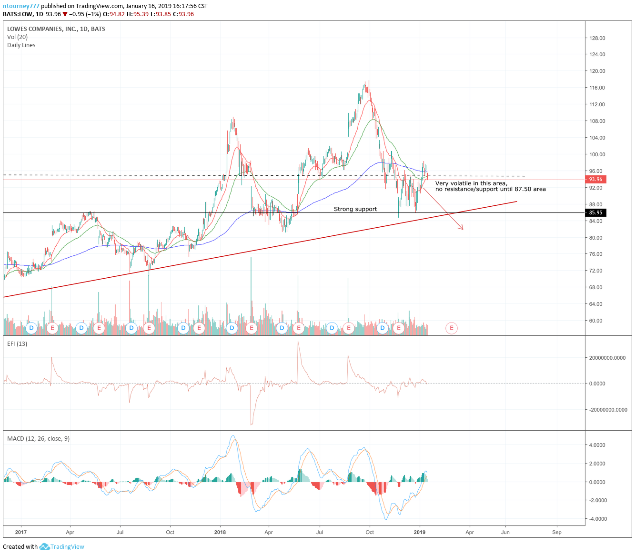
Task: Click the dividend marker near Oct 2018
Action: click(382, 328)
